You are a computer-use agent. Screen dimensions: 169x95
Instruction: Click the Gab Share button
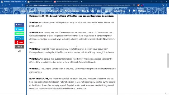click(19, 34)
